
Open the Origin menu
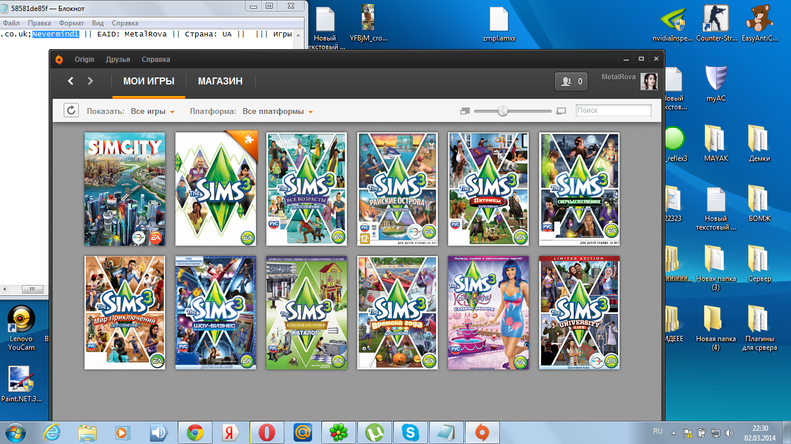tap(85, 60)
